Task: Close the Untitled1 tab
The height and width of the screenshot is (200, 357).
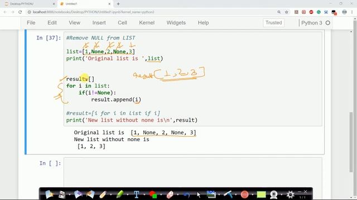Action: click(x=109, y=4)
